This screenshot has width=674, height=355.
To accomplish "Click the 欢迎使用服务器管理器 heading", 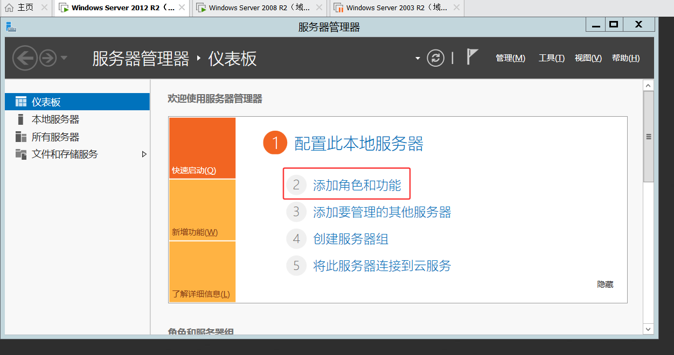I will [215, 98].
